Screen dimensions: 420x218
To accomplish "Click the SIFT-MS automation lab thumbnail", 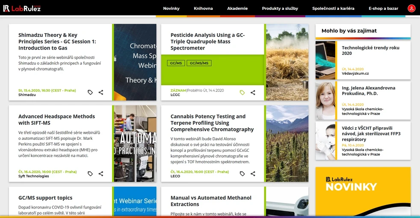I will pos(135,144).
